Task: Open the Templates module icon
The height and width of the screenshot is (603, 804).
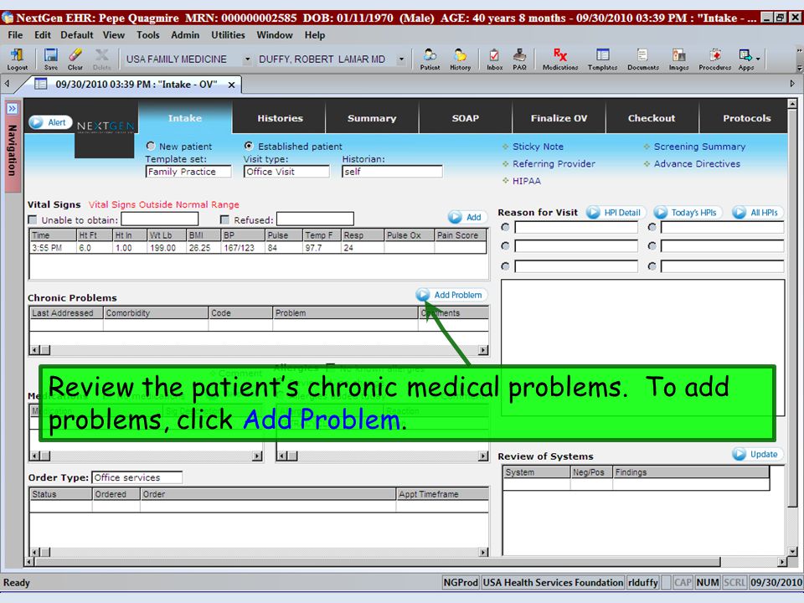Action: (x=602, y=59)
